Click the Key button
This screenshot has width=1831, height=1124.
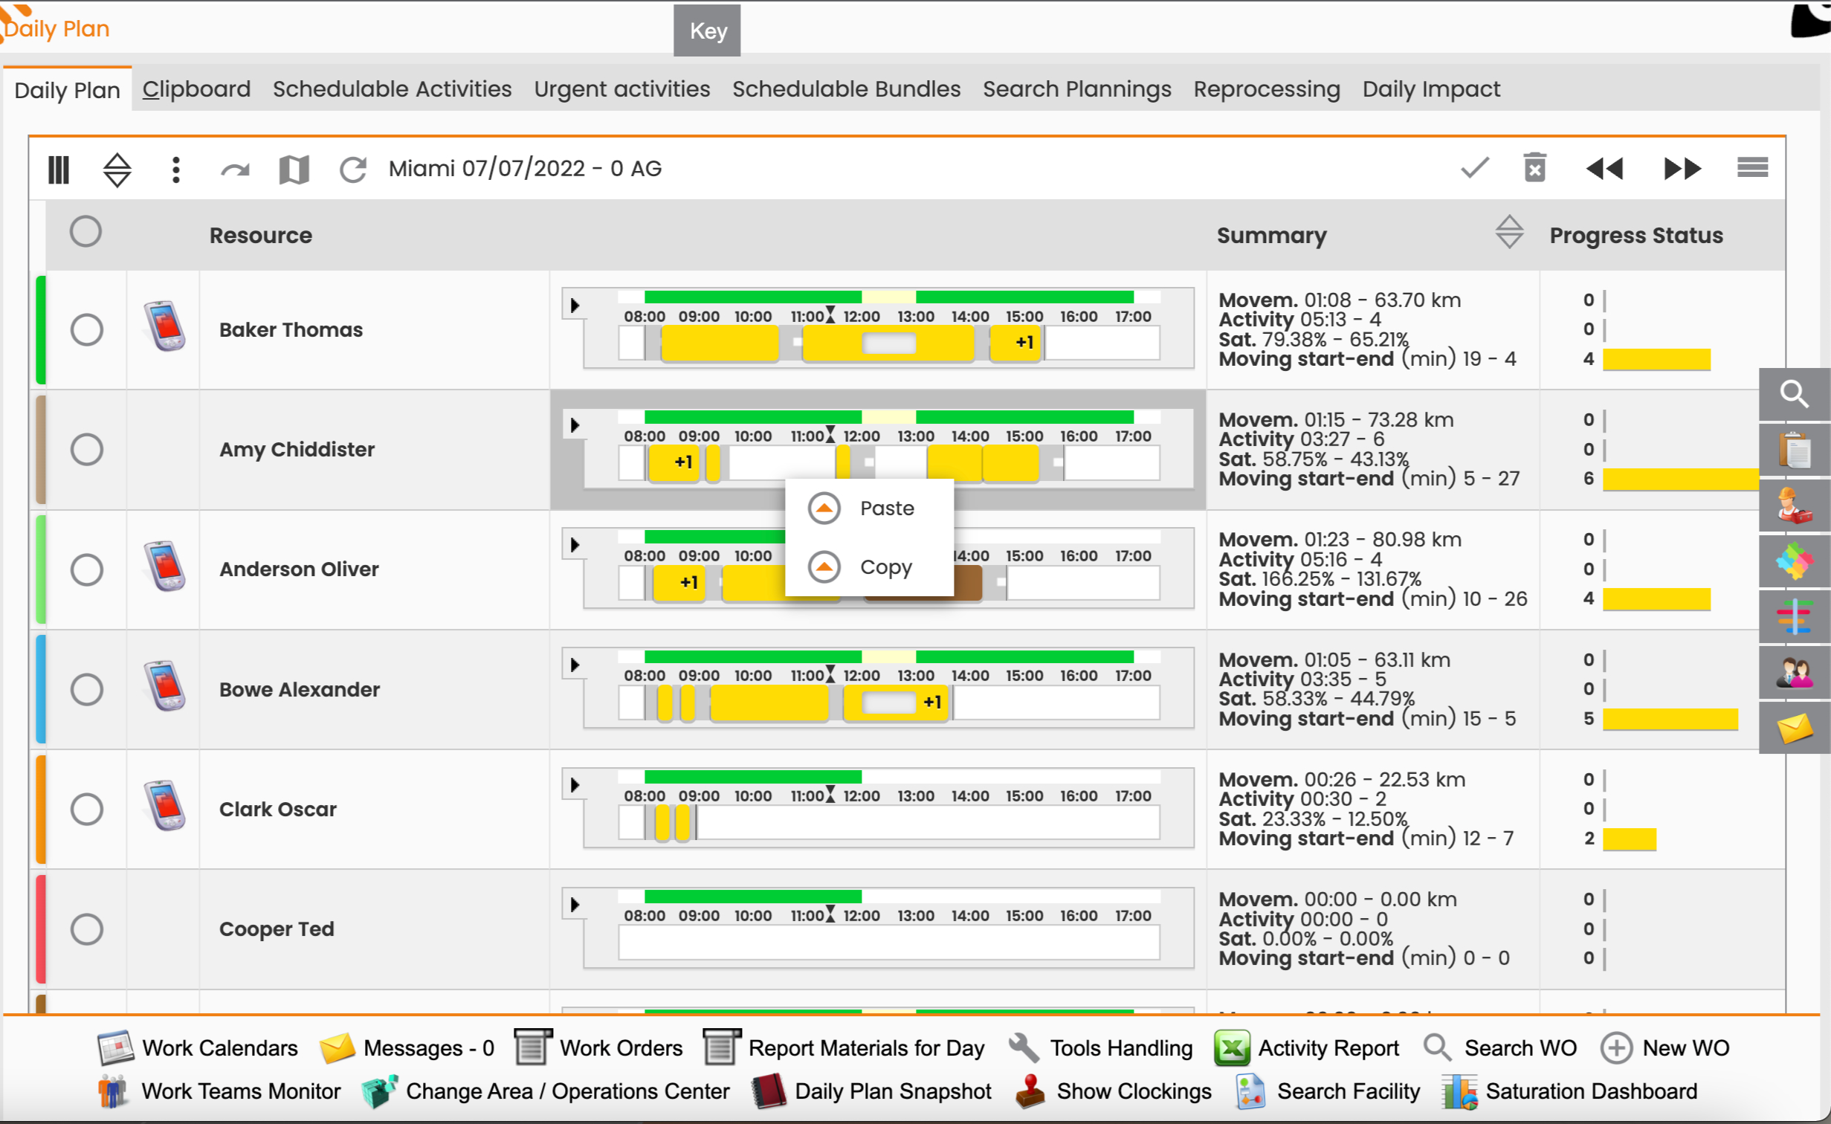(707, 30)
